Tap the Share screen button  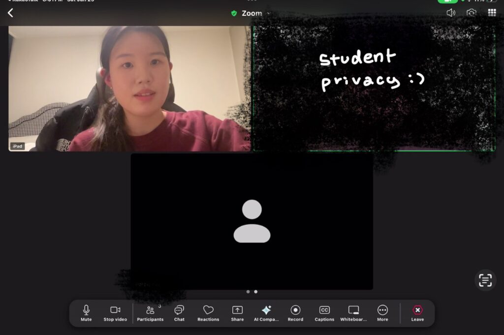(x=237, y=313)
